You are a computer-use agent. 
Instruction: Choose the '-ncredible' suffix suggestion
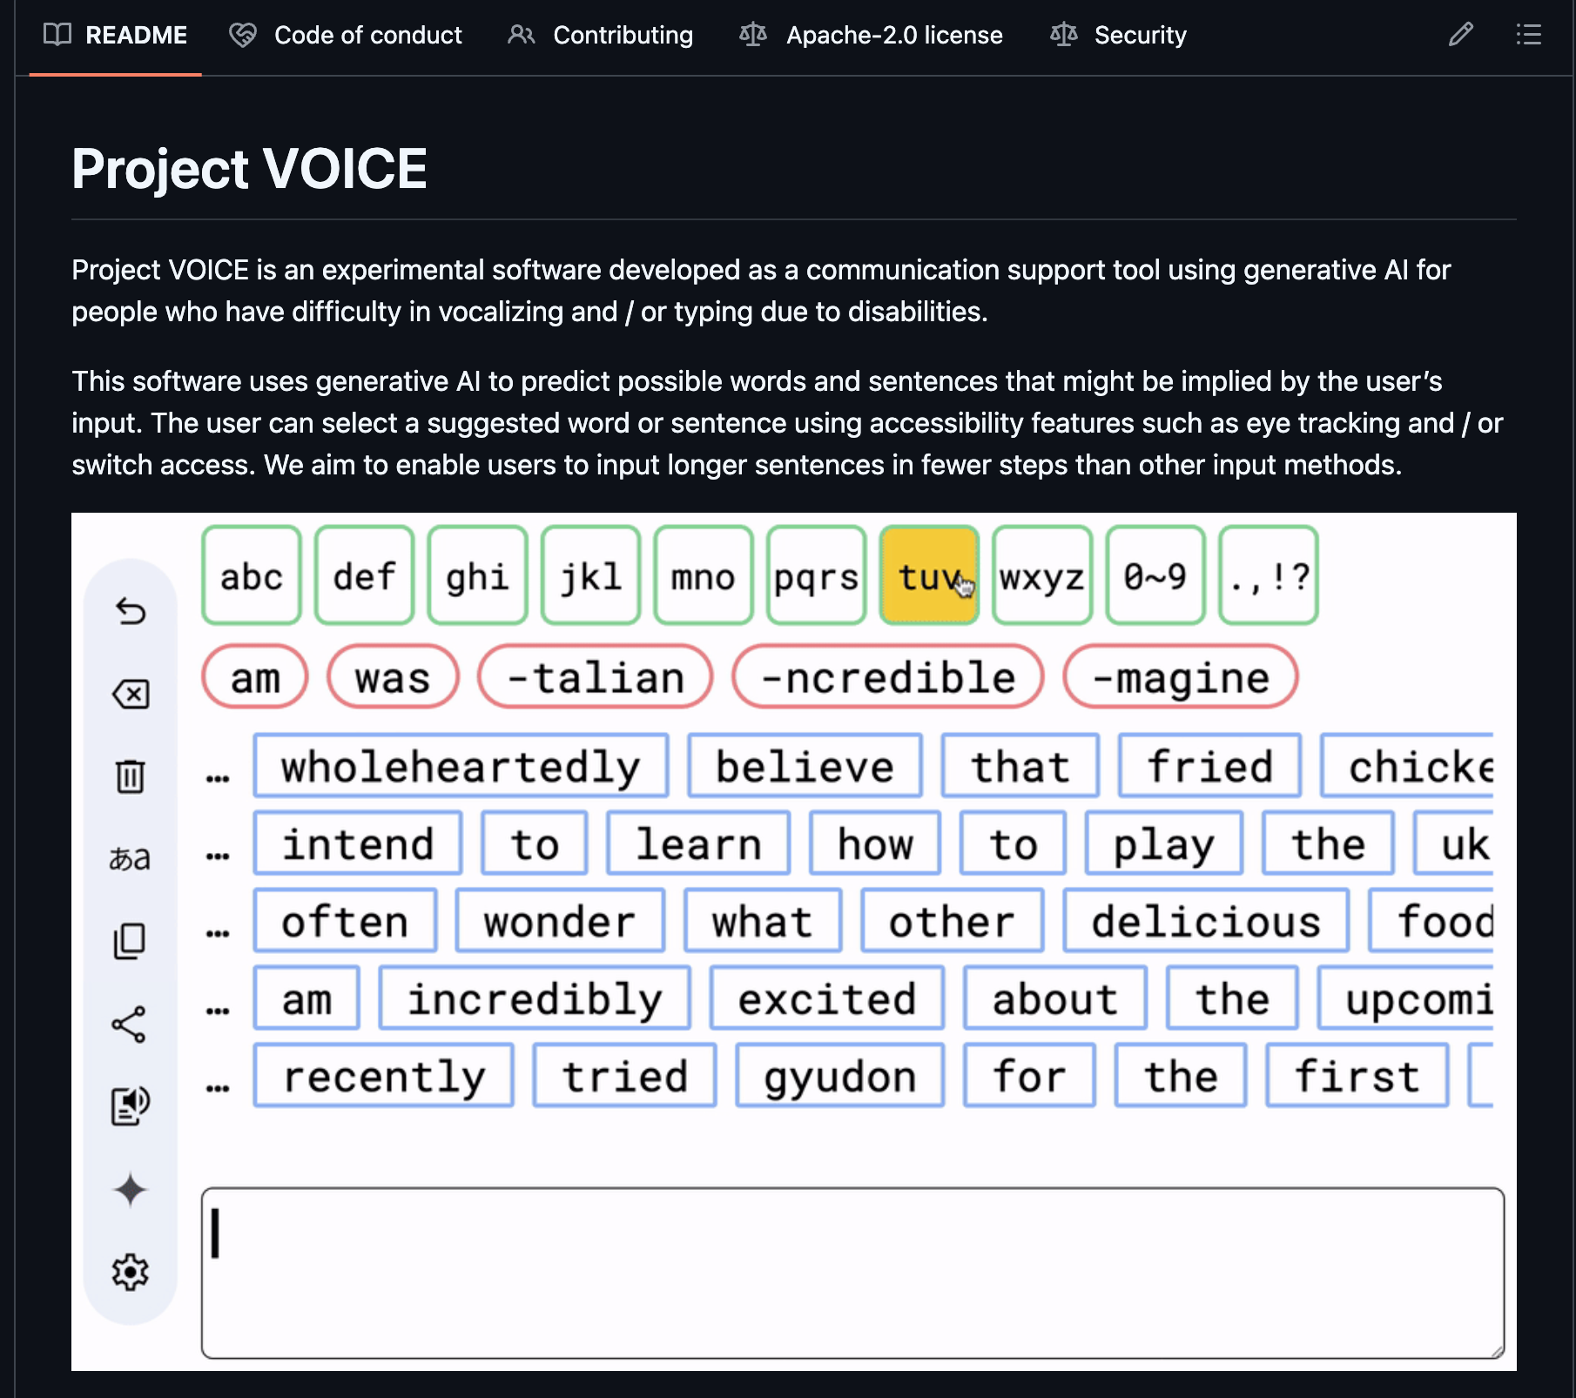[888, 676]
